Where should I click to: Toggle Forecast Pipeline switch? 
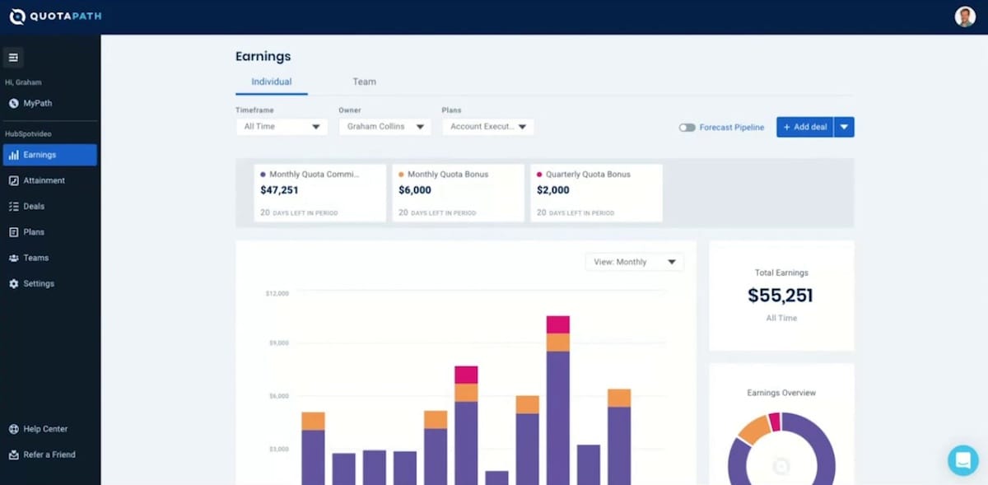coord(687,128)
